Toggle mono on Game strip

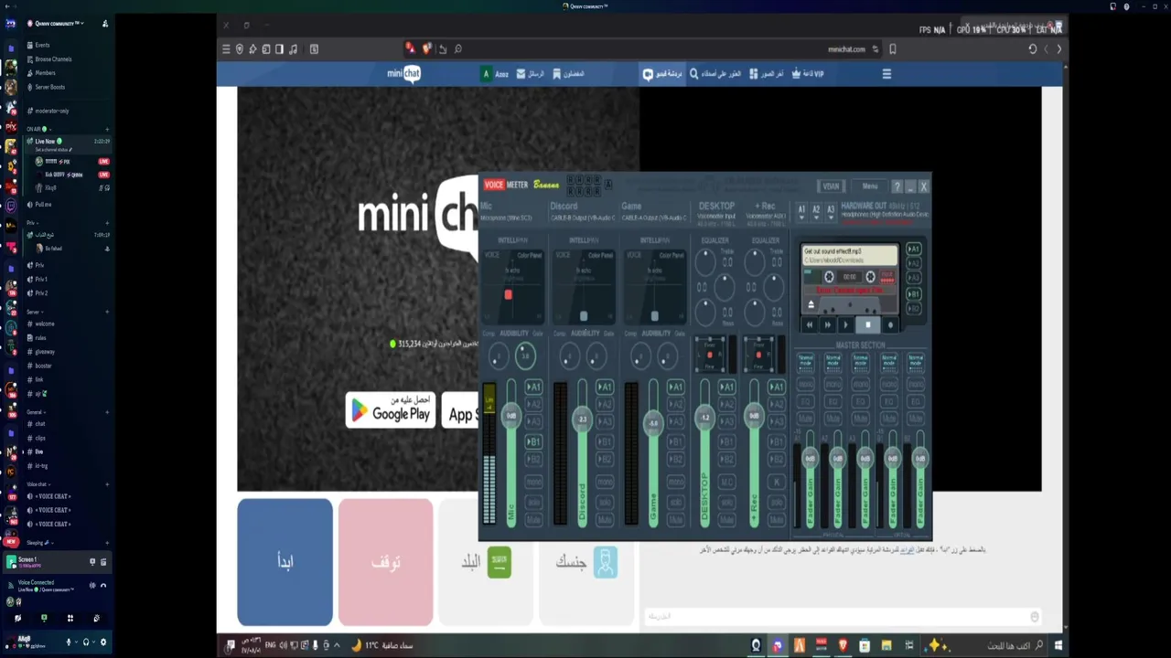[x=675, y=483]
